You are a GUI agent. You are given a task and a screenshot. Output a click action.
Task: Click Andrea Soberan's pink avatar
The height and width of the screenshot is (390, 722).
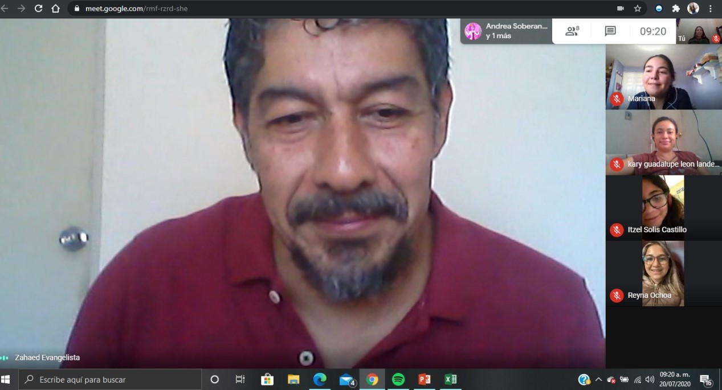click(x=473, y=31)
